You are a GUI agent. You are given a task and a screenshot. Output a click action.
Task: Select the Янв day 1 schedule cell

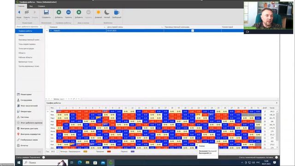click(x=59, y=112)
